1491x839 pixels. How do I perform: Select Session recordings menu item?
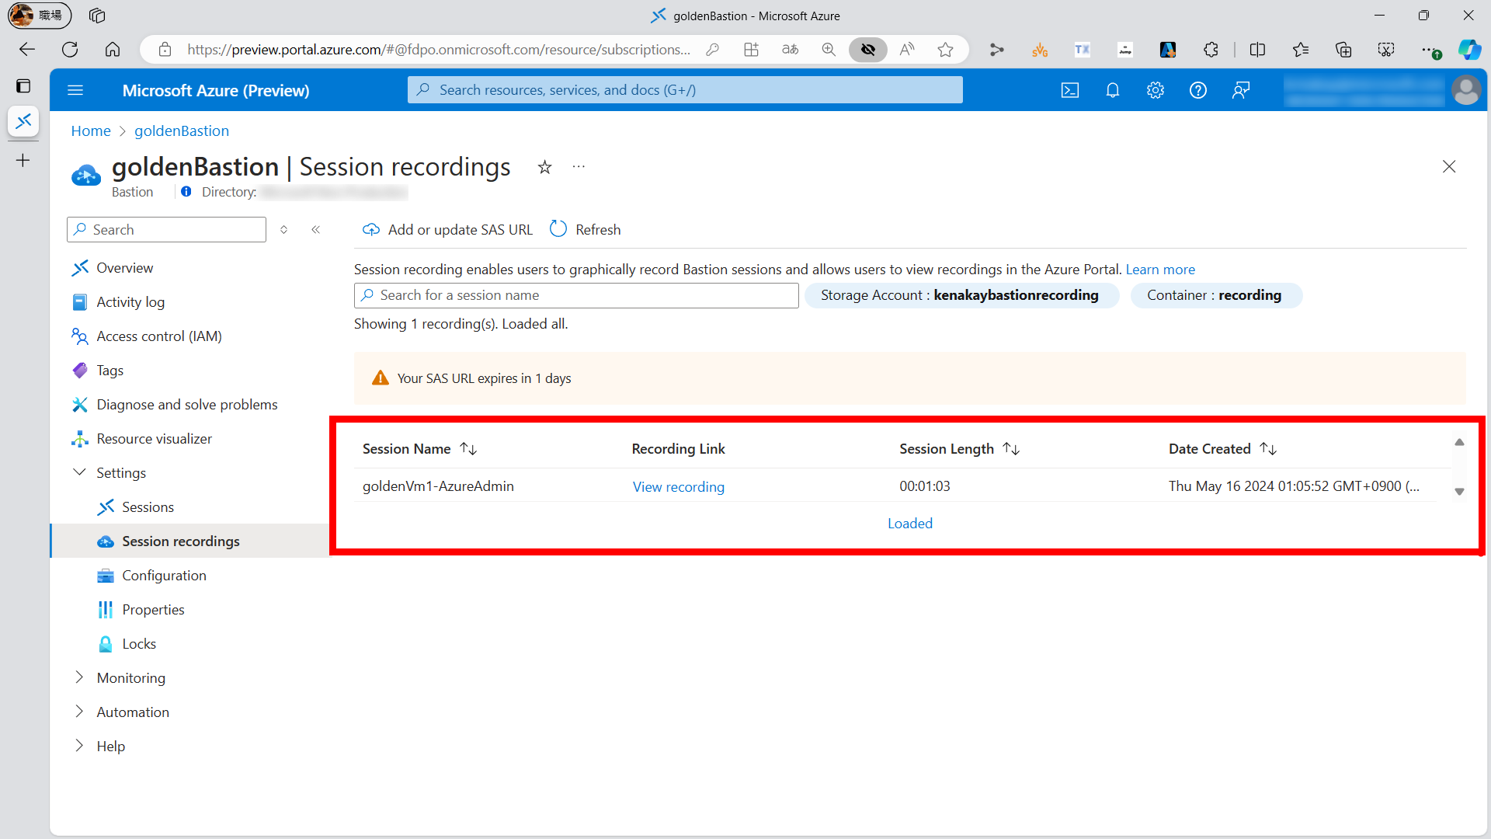tap(180, 541)
